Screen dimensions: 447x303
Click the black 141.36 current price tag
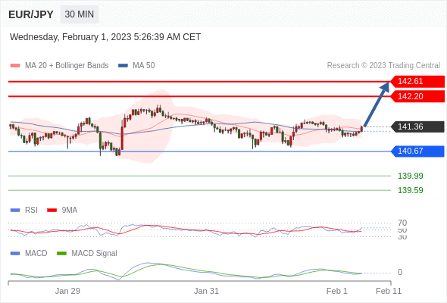coord(417,127)
